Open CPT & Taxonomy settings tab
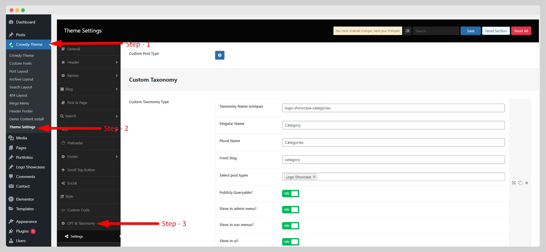 point(89,223)
